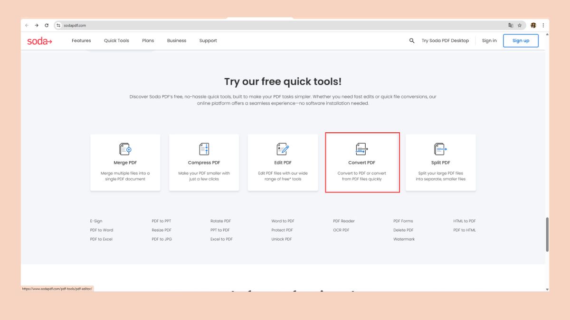Open the Merge PDF card title
This screenshot has width=570, height=320.
(x=125, y=163)
